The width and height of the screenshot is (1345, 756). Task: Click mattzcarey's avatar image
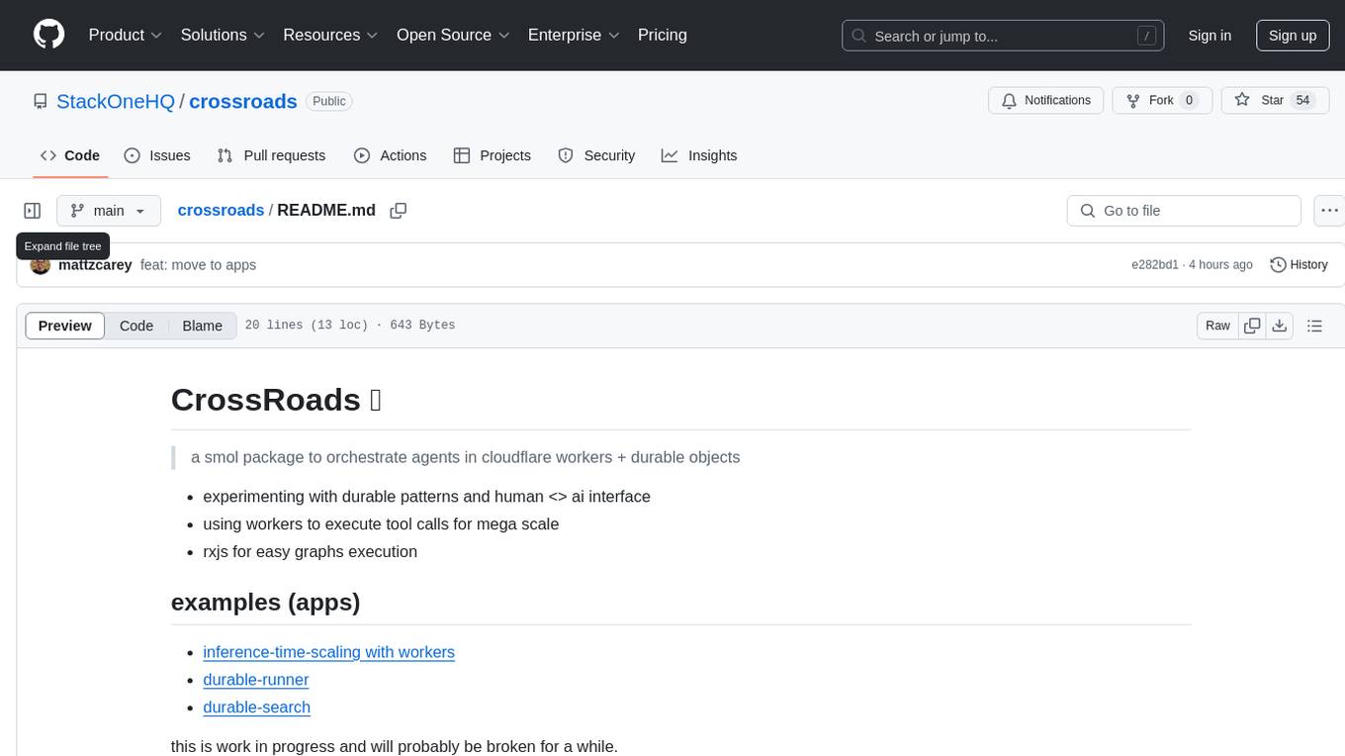(41, 265)
